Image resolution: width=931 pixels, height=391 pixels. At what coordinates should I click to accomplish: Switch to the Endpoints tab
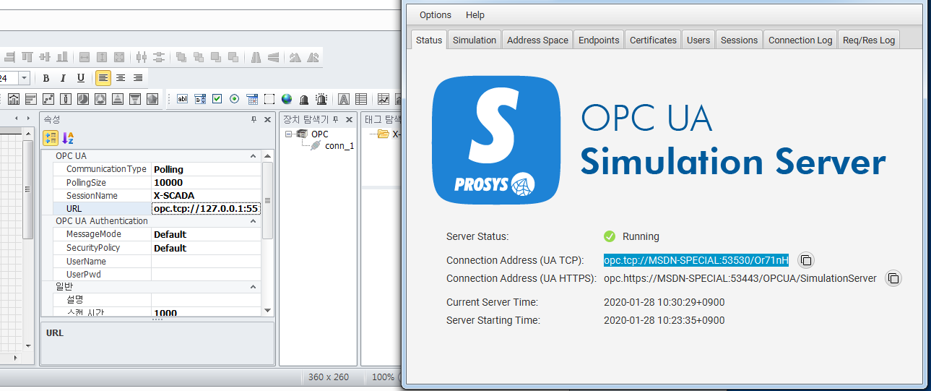[x=599, y=40]
